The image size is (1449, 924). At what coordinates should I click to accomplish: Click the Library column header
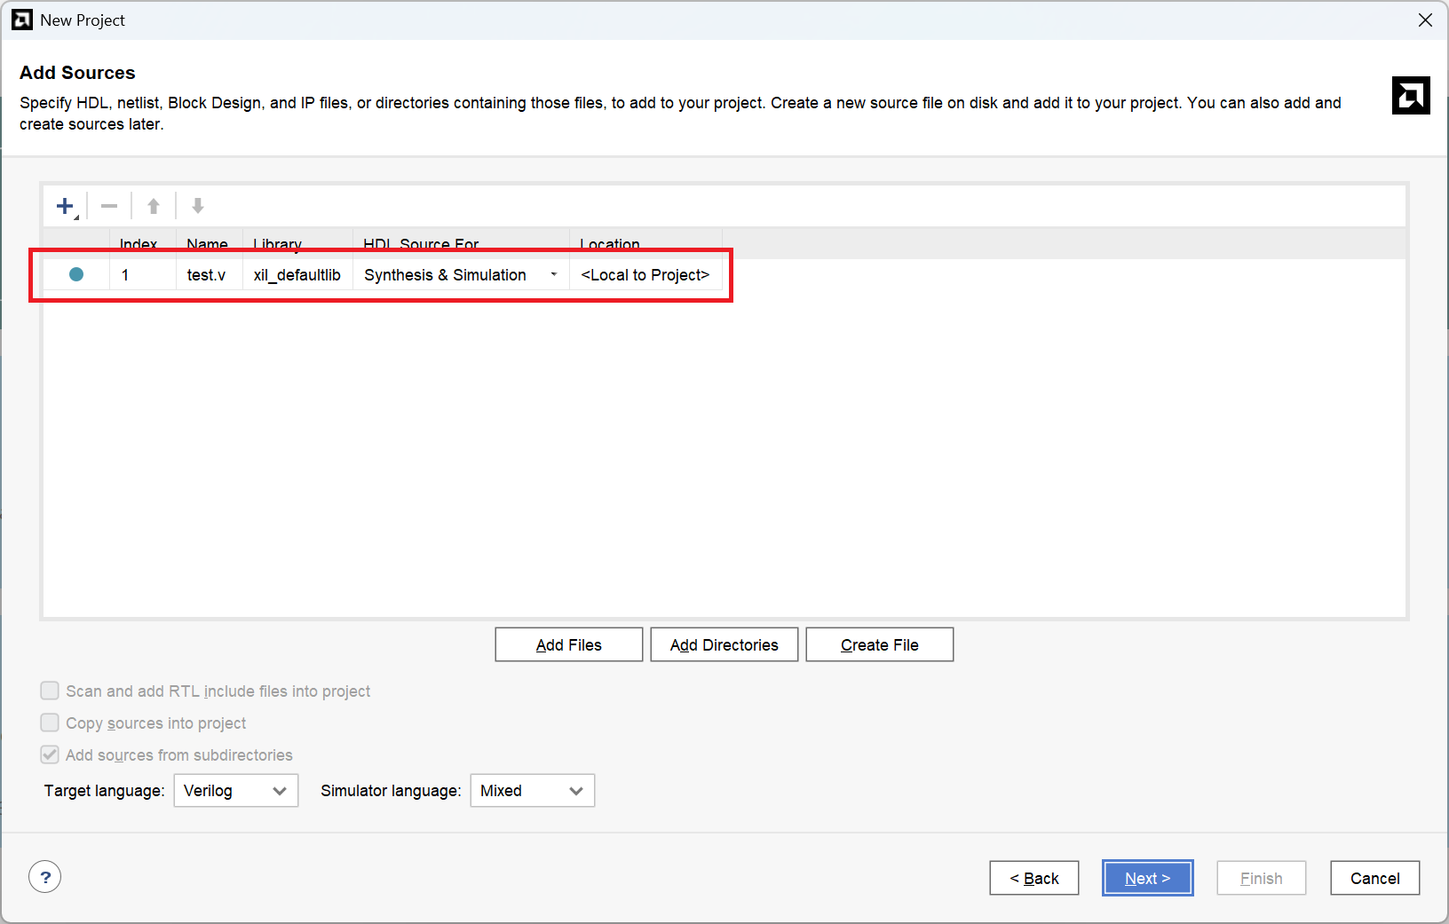278,243
